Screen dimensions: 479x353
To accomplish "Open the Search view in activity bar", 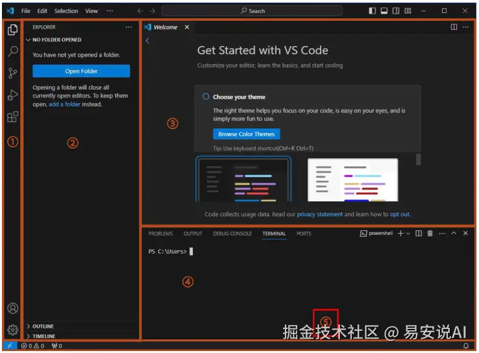I will click(12, 51).
